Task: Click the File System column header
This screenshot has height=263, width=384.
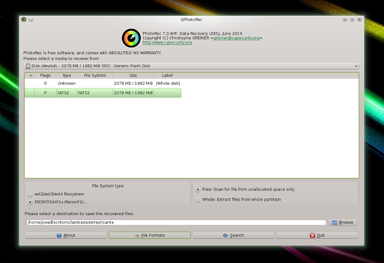Action: [95, 75]
